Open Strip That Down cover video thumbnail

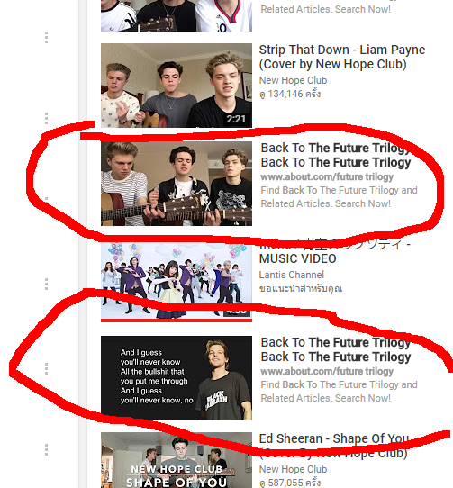(177, 86)
